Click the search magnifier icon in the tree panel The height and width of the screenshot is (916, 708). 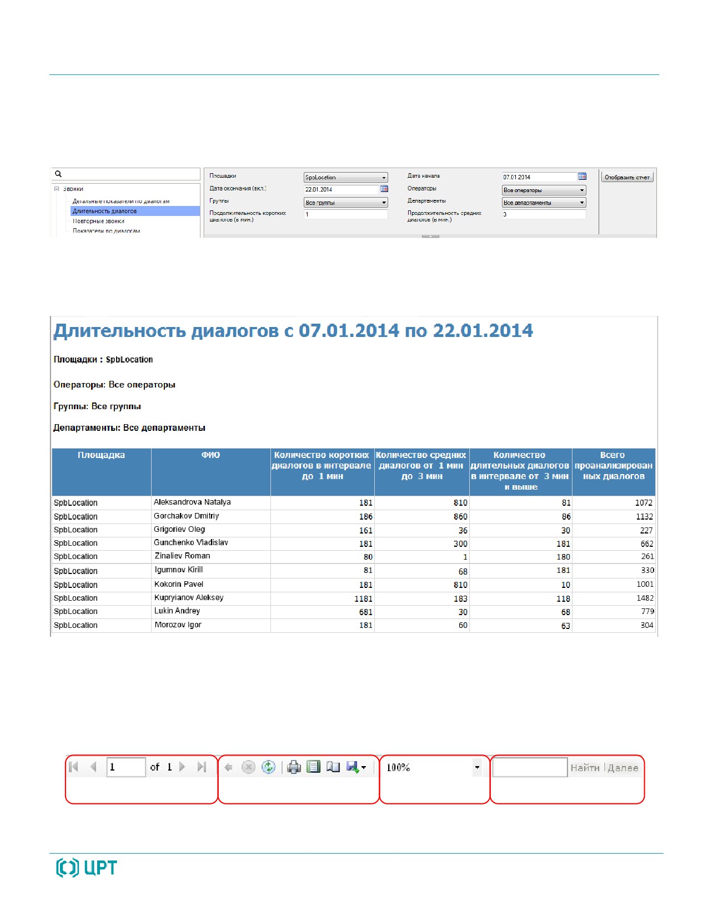[x=58, y=174]
